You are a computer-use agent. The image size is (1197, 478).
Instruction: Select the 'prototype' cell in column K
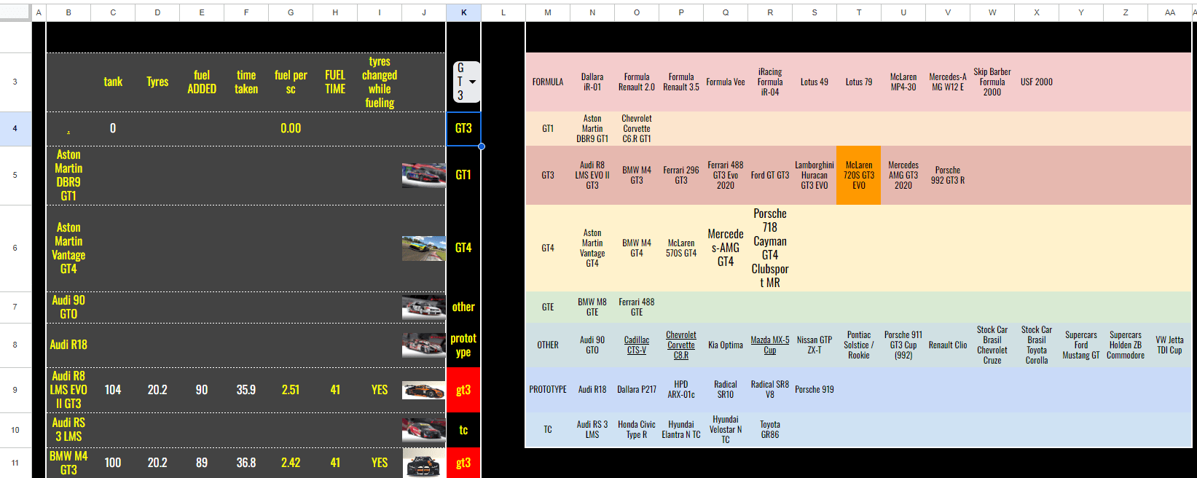(463, 345)
